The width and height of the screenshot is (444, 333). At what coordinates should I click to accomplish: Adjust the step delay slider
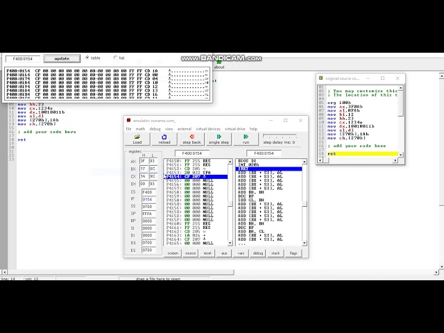click(279, 136)
